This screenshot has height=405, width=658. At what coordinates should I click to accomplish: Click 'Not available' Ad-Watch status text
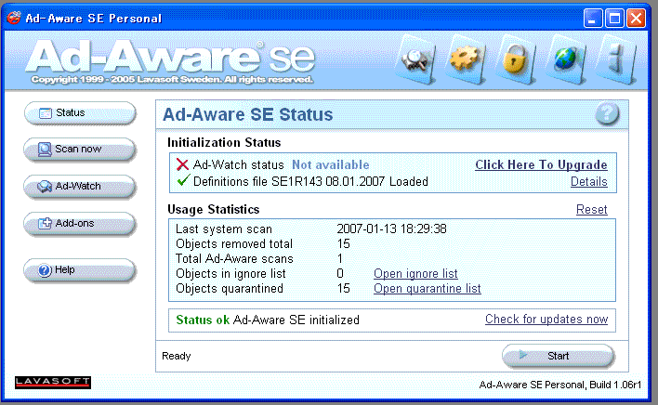click(x=331, y=164)
